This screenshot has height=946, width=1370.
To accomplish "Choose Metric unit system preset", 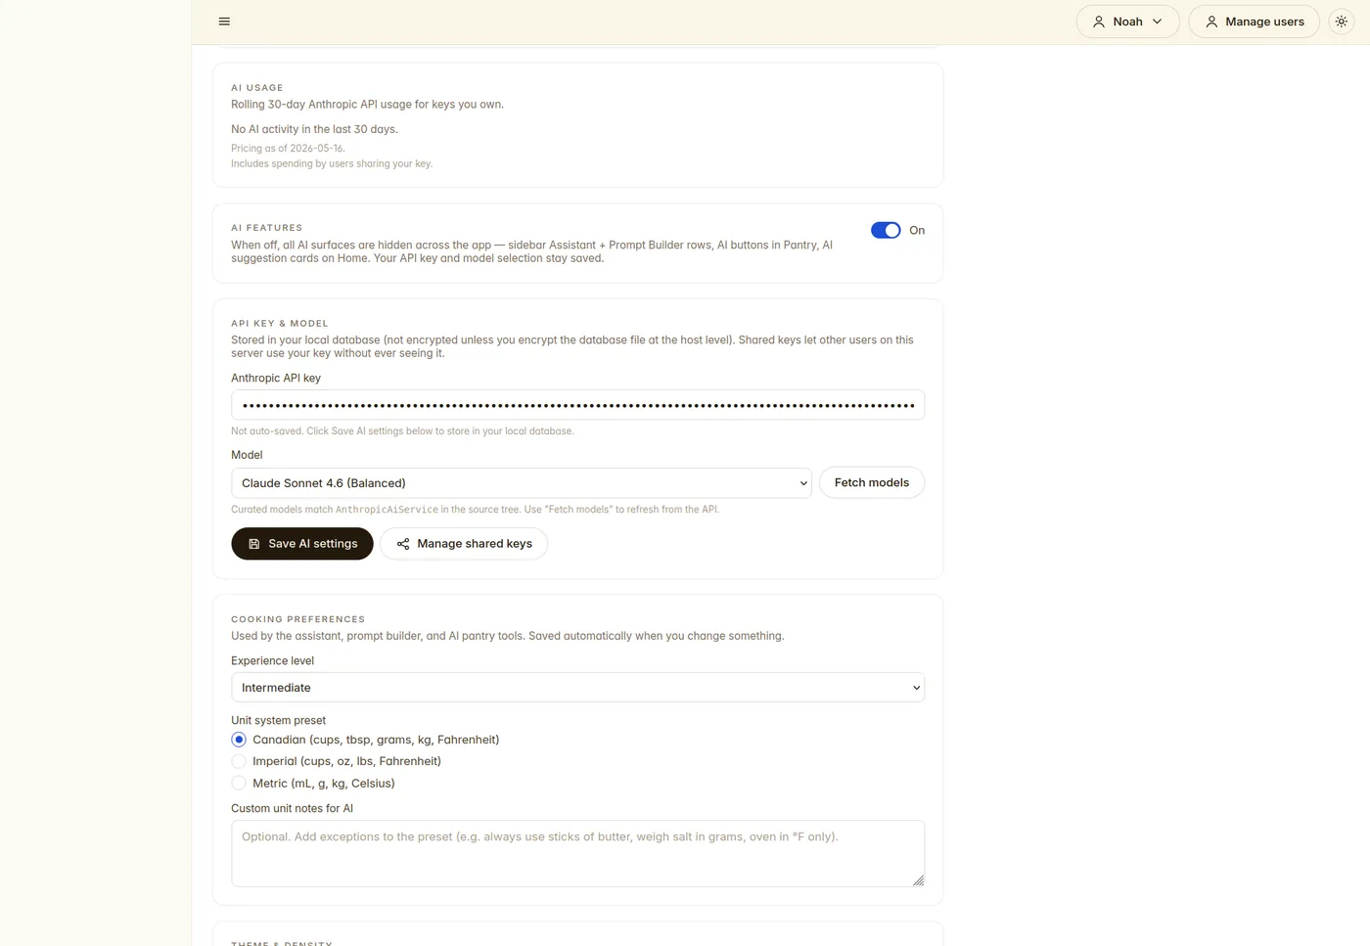I will (x=239, y=783).
